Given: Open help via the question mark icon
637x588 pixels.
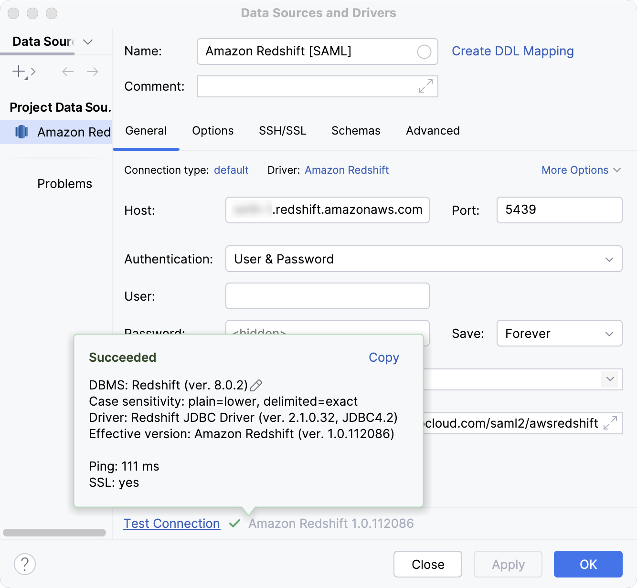Looking at the screenshot, I should [25, 564].
